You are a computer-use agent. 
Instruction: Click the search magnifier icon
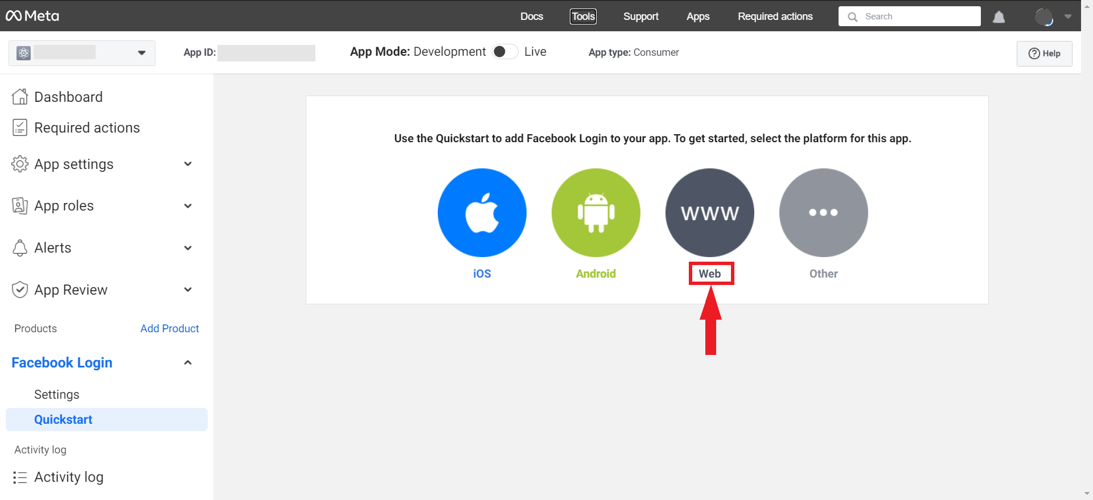(x=852, y=16)
